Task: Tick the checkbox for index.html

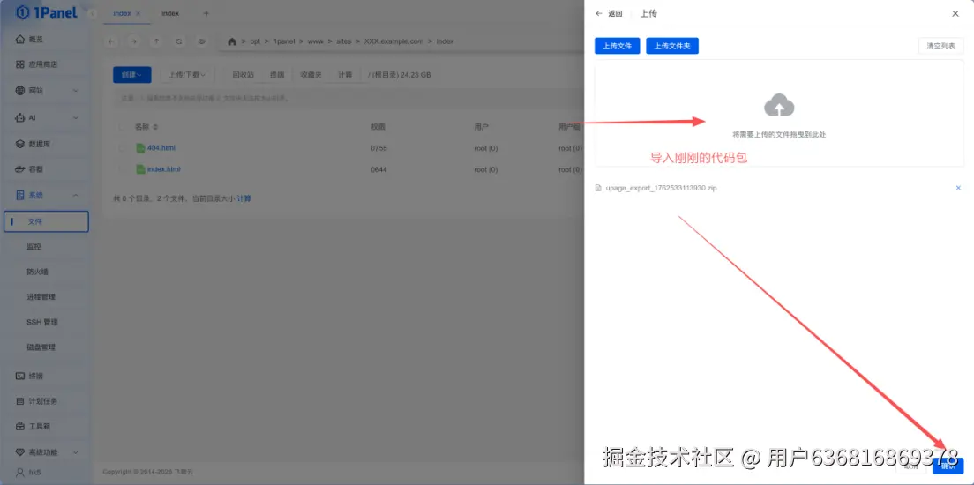Action: [122, 169]
